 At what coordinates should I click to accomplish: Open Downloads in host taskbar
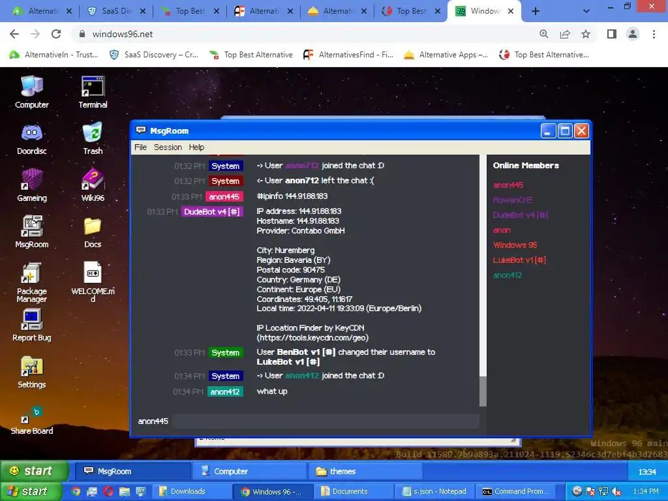point(191,491)
